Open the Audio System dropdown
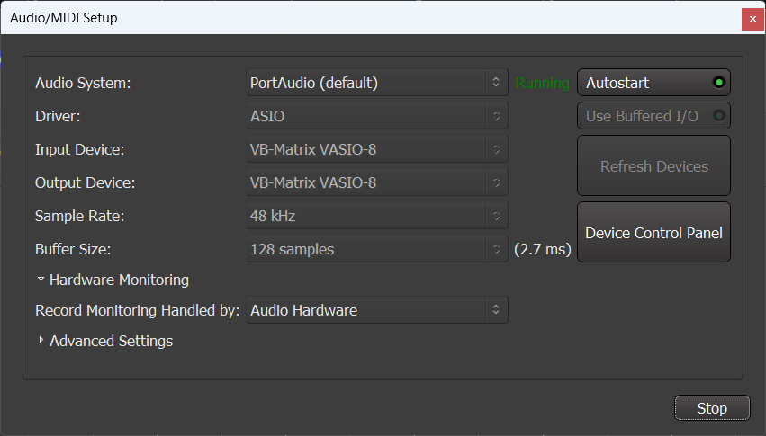Screen dimensions: 766x436 point(376,83)
